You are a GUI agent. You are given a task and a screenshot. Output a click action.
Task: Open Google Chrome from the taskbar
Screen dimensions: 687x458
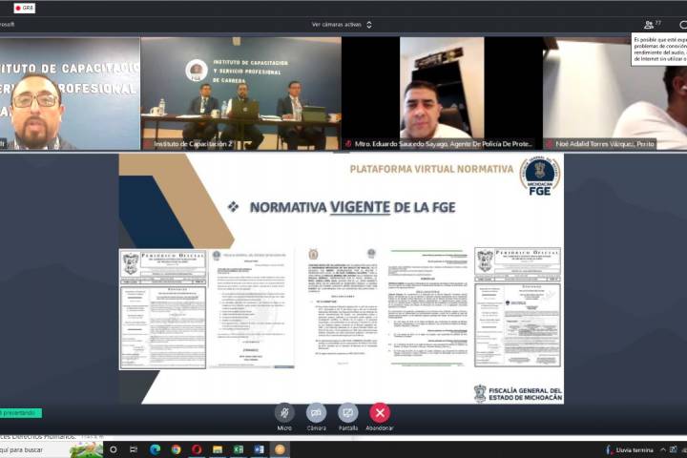(x=176, y=449)
